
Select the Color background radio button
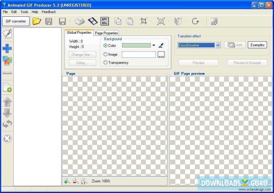point(105,46)
